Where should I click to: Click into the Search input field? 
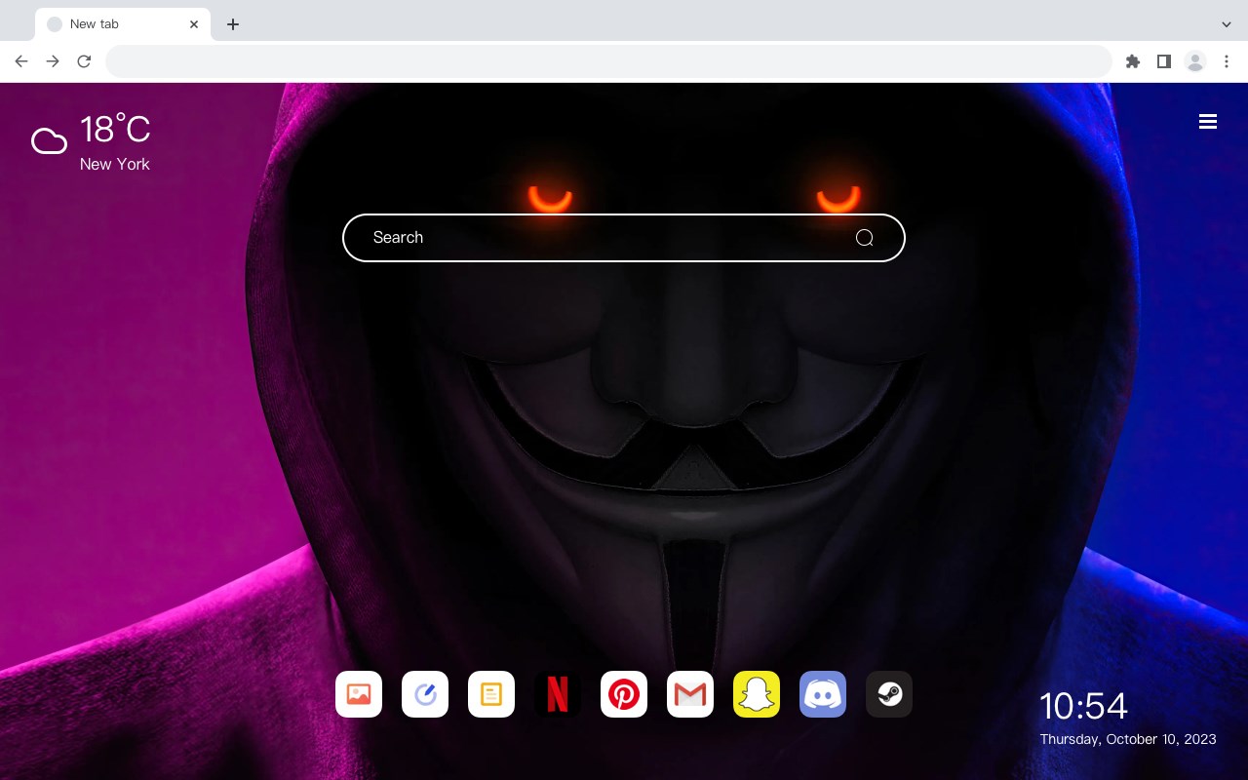624,238
